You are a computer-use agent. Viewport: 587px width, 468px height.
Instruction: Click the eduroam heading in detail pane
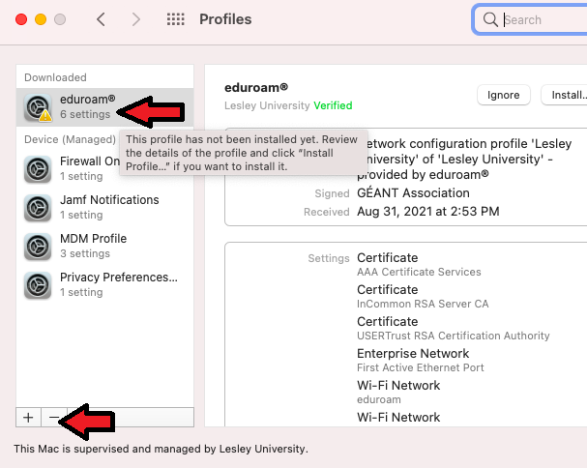[256, 88]
